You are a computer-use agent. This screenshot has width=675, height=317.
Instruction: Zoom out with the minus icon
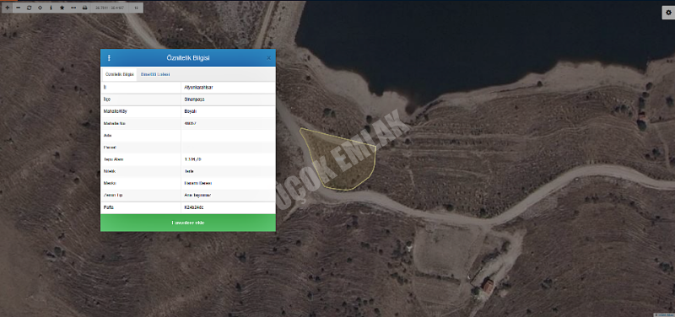pyautogui.click(x=18, y=8)
